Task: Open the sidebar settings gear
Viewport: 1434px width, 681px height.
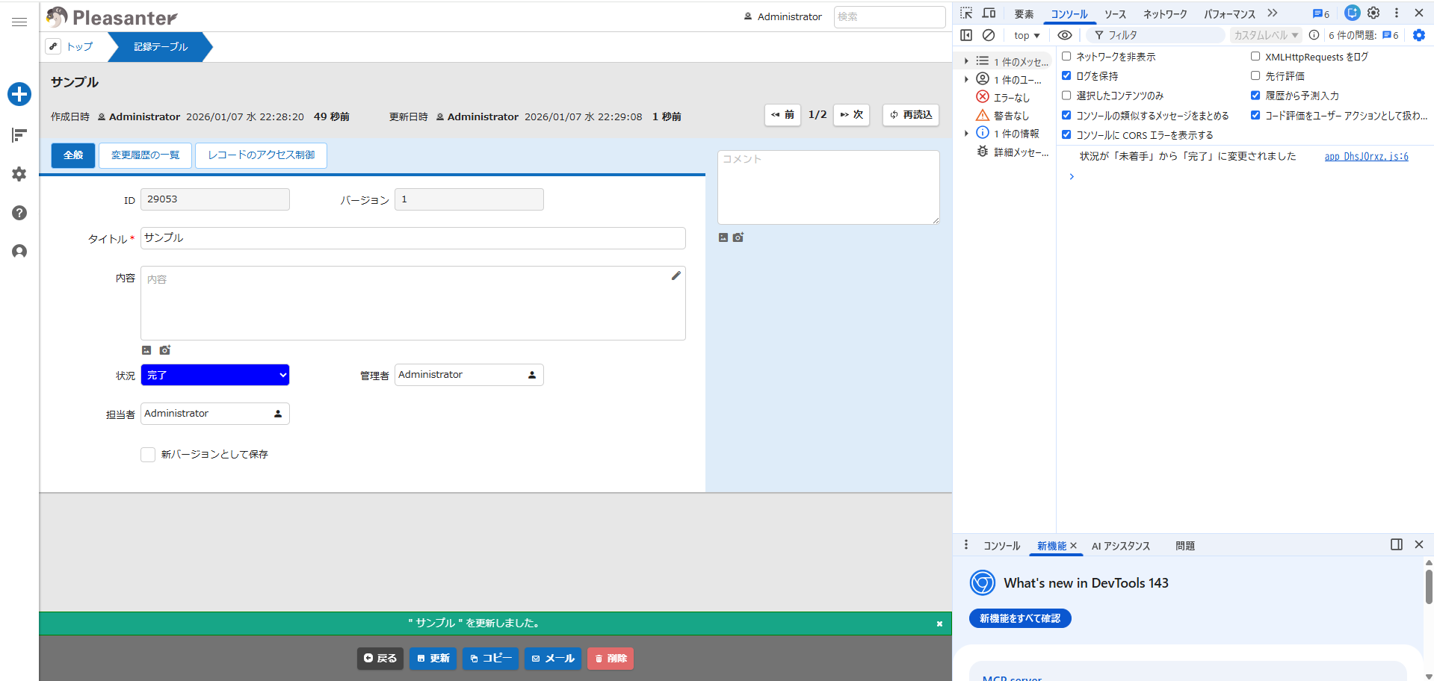Action: (19, 174)
